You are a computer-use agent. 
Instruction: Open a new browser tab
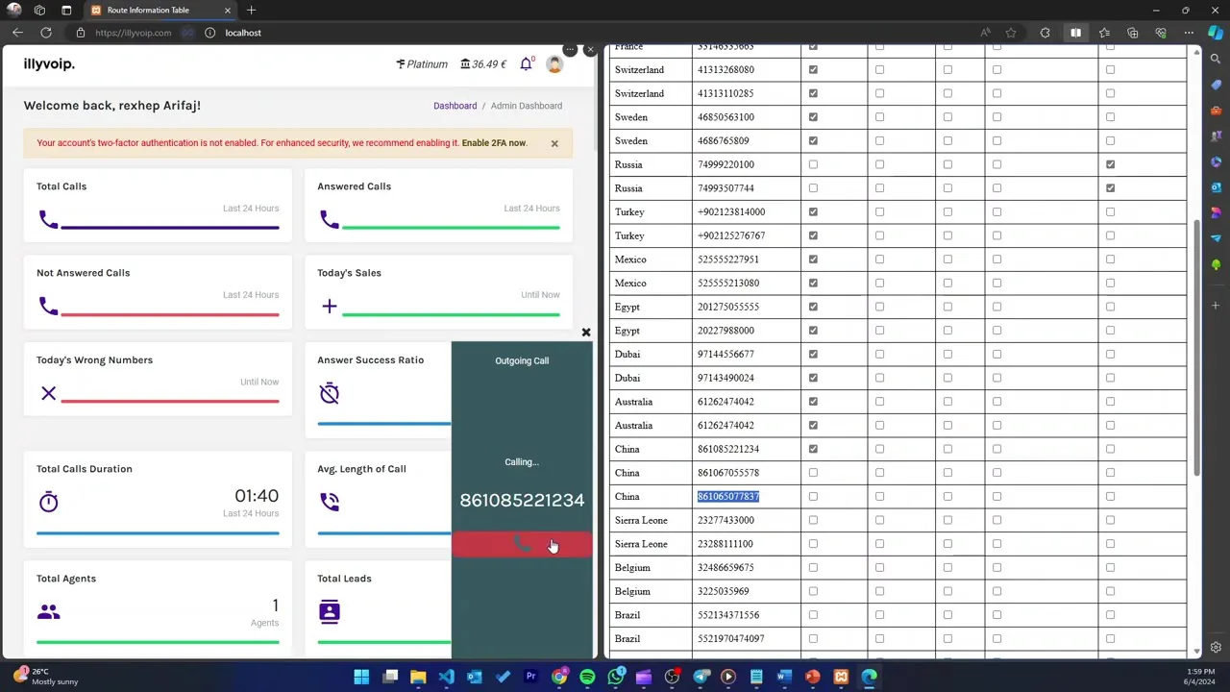(251, 11)
